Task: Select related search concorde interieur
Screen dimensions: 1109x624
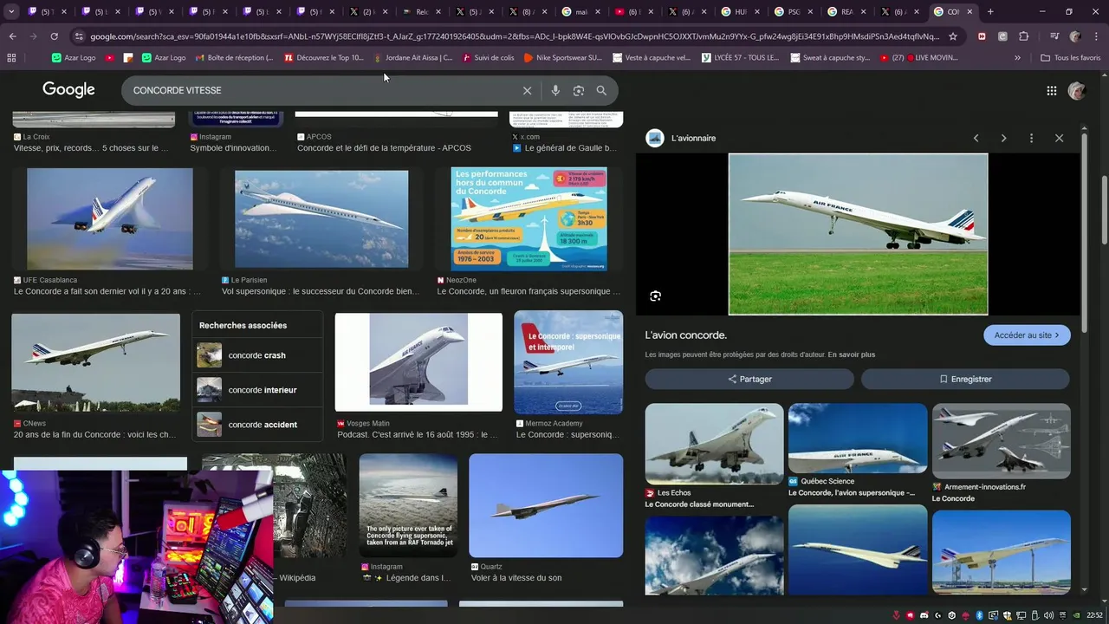Action: point(257,390)
